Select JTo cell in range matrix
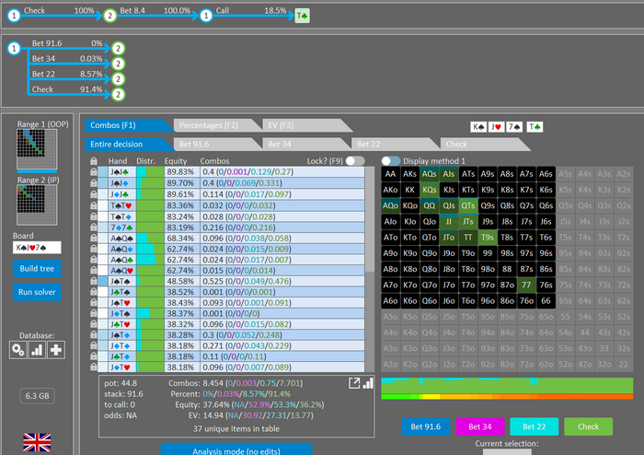This screenshot has height=455, width=644. (449, 237)
